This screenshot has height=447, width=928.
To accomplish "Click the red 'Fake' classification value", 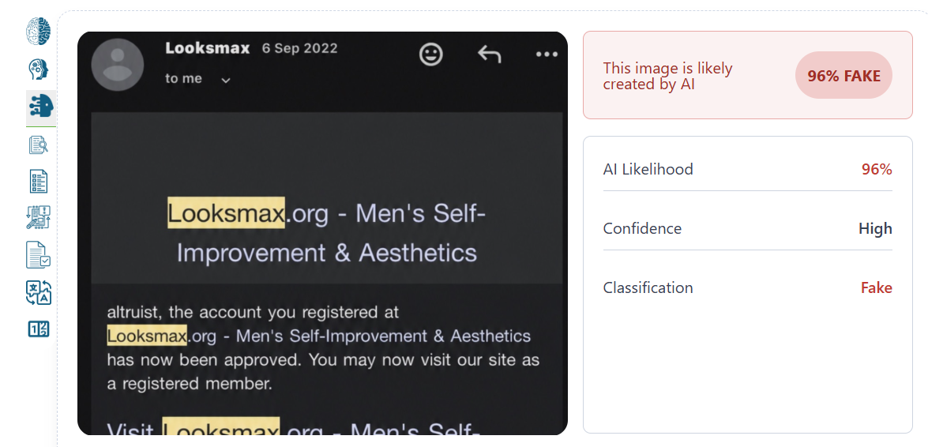I will pyautogui.click(x=877, y=287).
